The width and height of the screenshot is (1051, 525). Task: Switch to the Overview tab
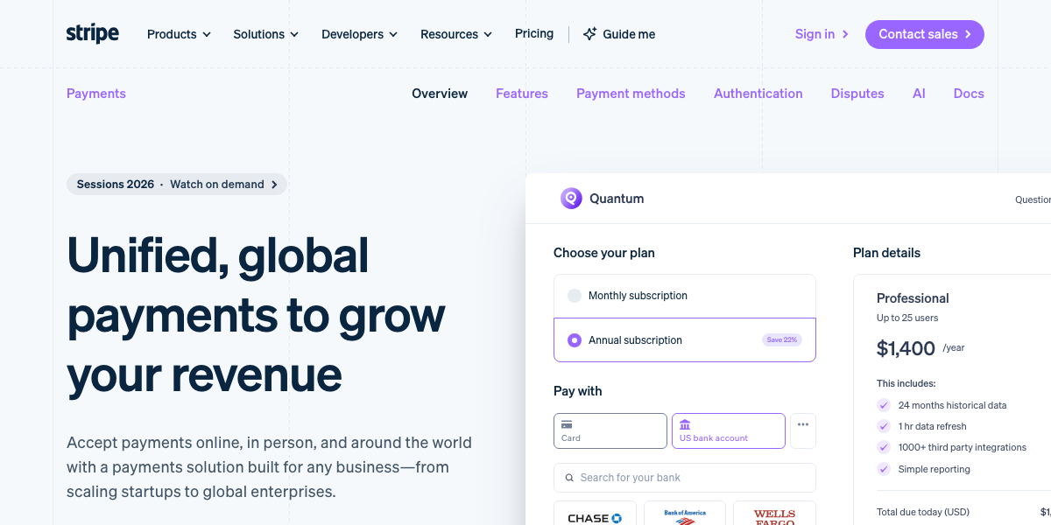point(440,94)
